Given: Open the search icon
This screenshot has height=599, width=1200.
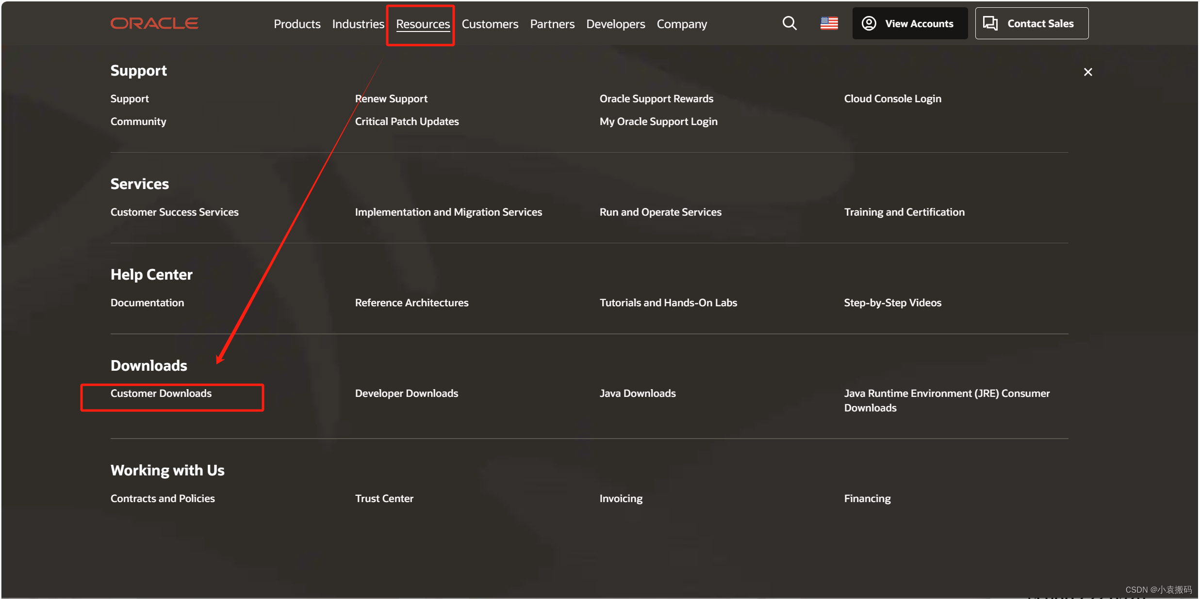Looking at the screenshot, I should 789,23.
